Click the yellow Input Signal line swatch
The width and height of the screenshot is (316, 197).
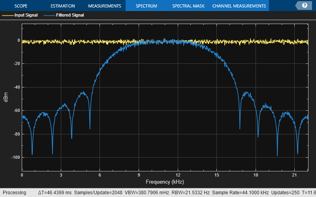point(8,15)
